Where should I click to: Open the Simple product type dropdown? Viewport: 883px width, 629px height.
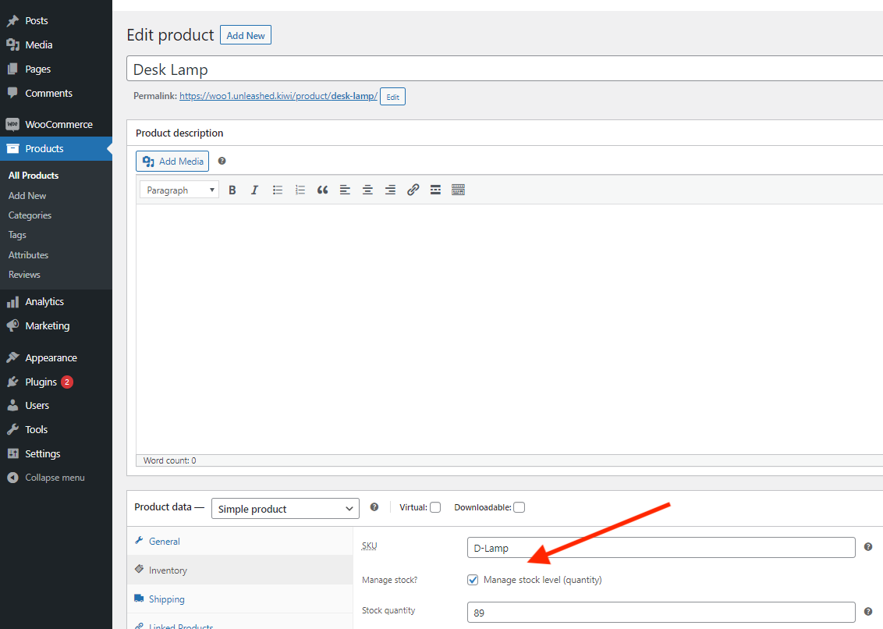tap(285, 509)
